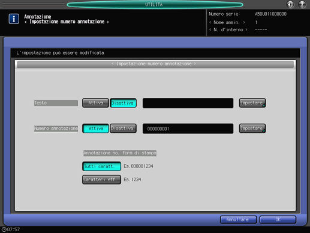Click the N. d'interno label
The image size is (310, 233).
tap(228, 29)
